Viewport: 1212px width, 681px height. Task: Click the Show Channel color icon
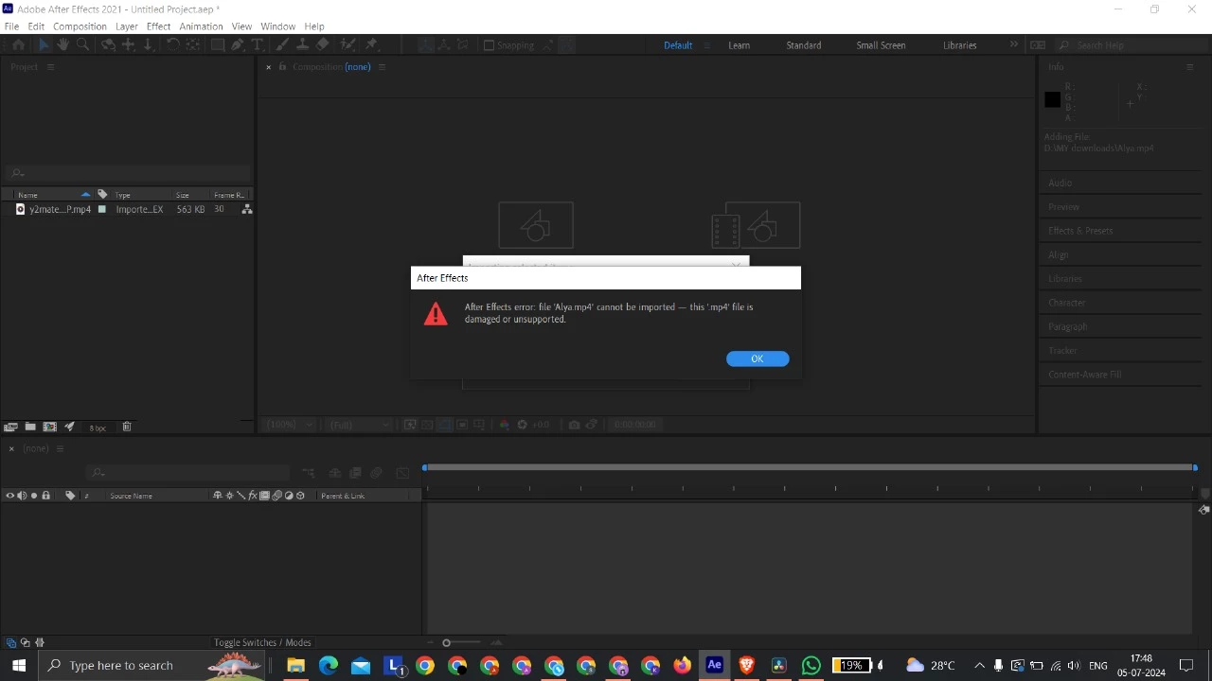[504, 425]
